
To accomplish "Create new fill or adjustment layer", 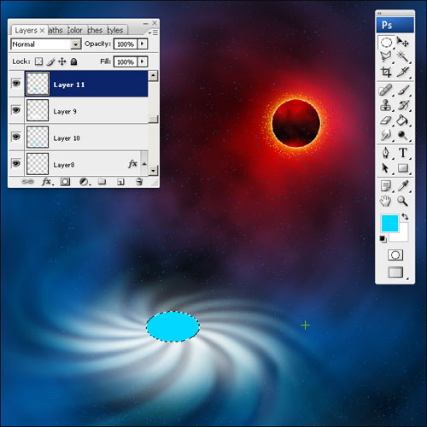I will point(85,182).
